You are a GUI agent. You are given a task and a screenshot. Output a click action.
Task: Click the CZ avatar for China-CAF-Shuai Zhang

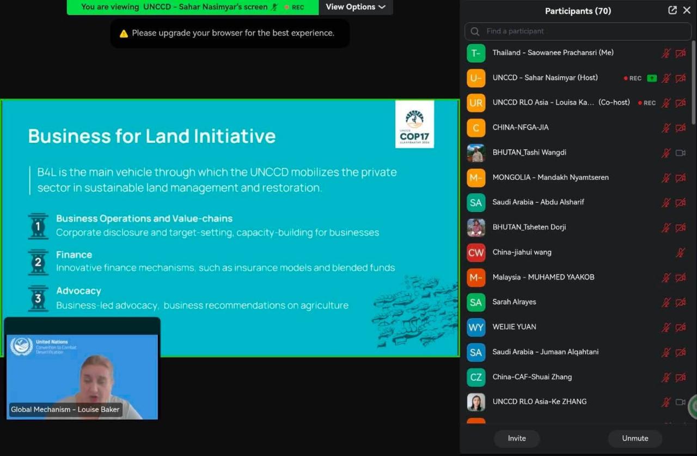[476, 377]
